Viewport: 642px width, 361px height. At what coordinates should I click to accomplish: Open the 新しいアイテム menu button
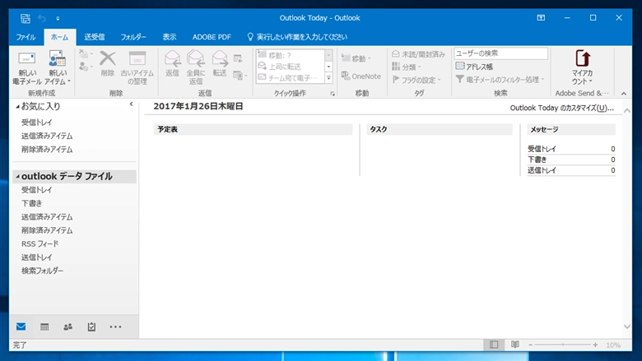pos(58,67)
